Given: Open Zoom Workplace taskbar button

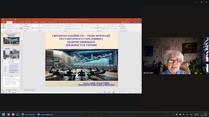Looking at the screenshot, I should 28,114.
